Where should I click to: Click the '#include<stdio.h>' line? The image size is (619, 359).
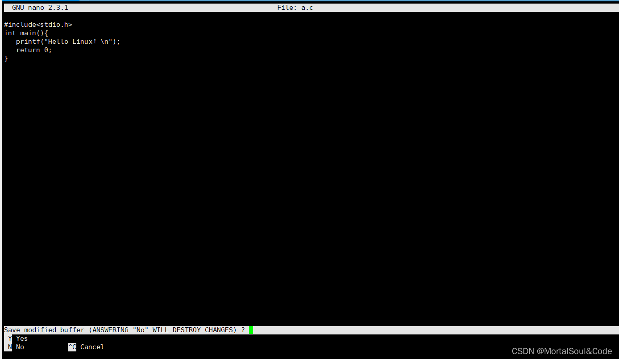coord(38,25)
